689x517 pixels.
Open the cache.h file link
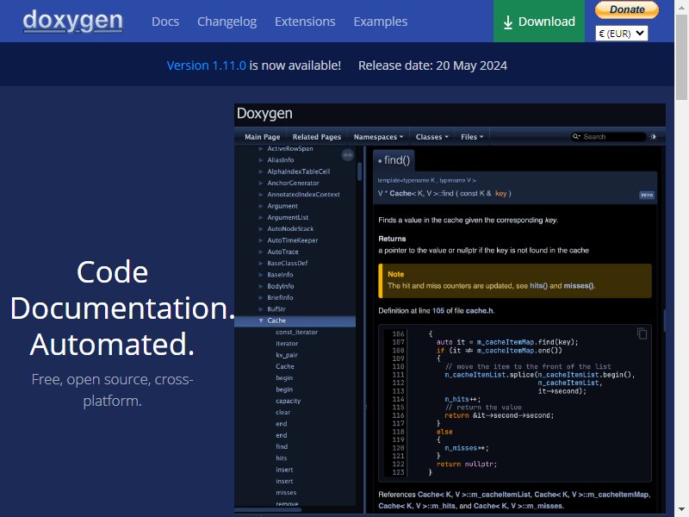480,311
